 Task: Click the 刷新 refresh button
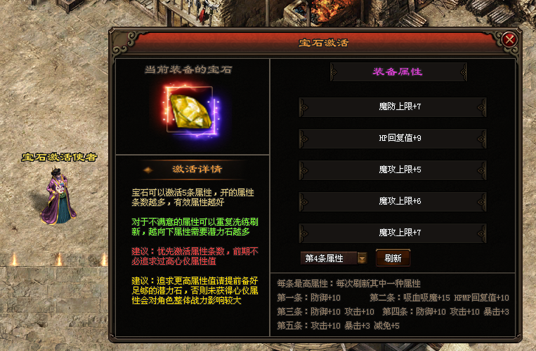(x=393, y=258)
